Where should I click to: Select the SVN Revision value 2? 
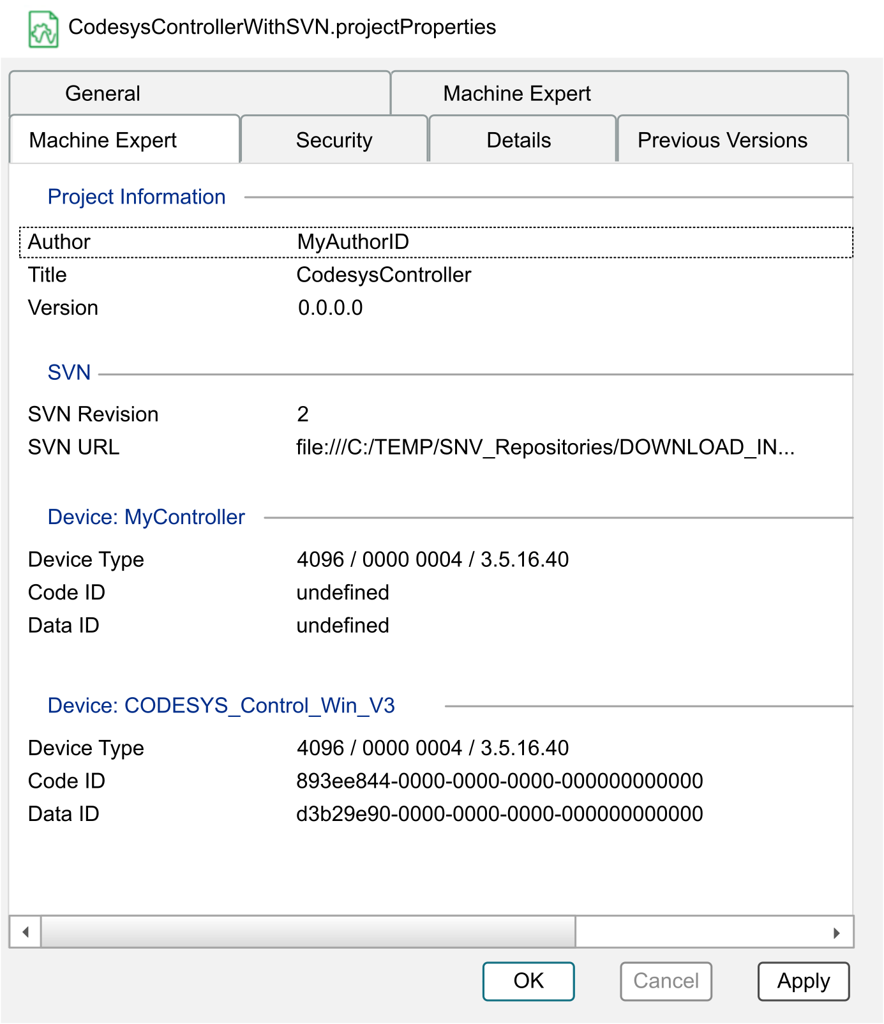[x=303, y=414]
